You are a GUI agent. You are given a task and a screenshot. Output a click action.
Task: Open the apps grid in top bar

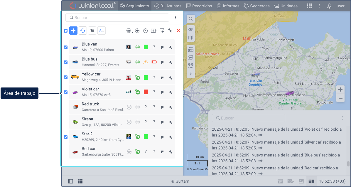(309, 6)
